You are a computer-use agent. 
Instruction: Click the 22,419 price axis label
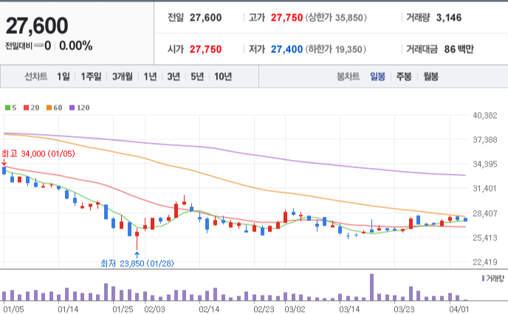pos(485,262)
